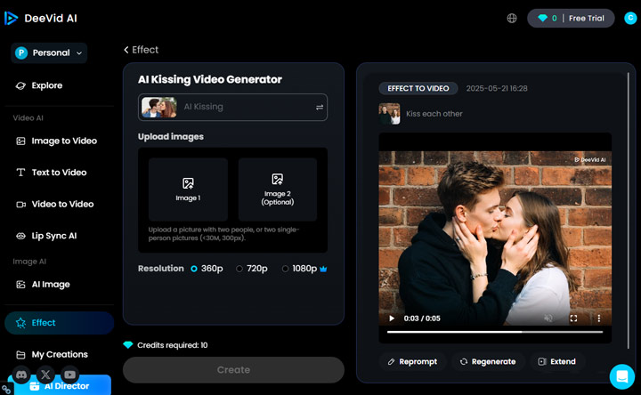Upload a picture into Image 1 slot
This screenshot has height=395, width=641.
[x=188, y=189]
